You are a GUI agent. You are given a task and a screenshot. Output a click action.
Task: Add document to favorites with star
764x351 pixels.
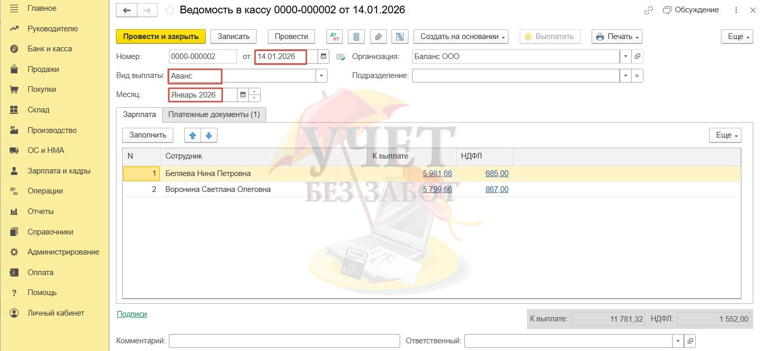click(x=169, y=10)
